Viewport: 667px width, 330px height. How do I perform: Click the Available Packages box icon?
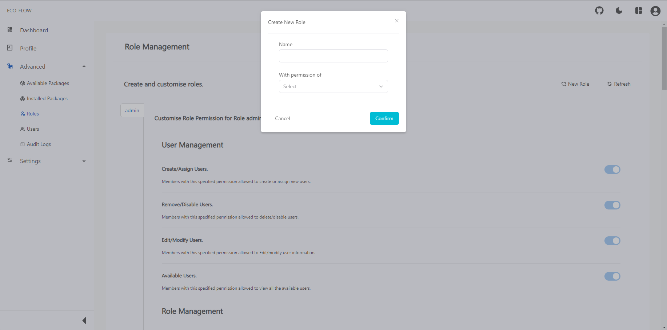click(x=23, y=83)
